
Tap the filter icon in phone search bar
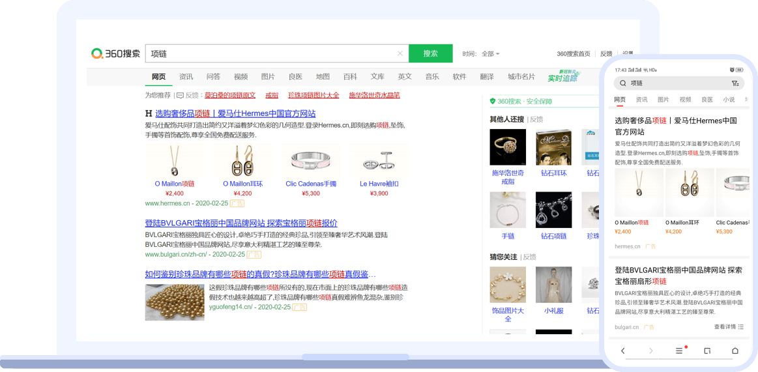click(x=735, y=83)
